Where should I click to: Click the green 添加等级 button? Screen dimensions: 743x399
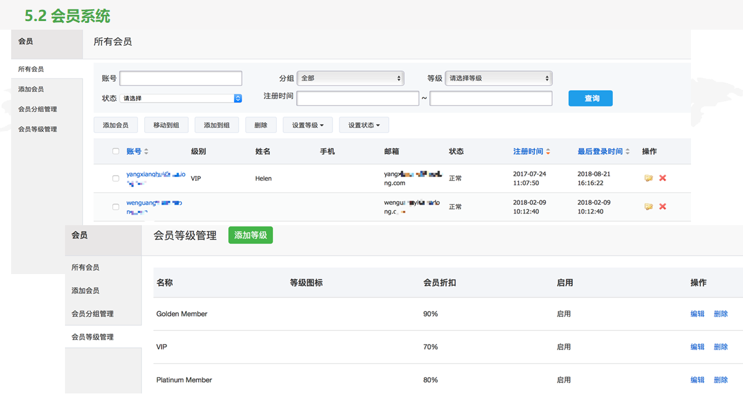(x=250, y=235)
